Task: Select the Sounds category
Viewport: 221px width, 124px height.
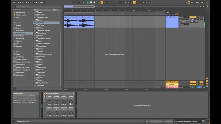Action: pos(18,25)
